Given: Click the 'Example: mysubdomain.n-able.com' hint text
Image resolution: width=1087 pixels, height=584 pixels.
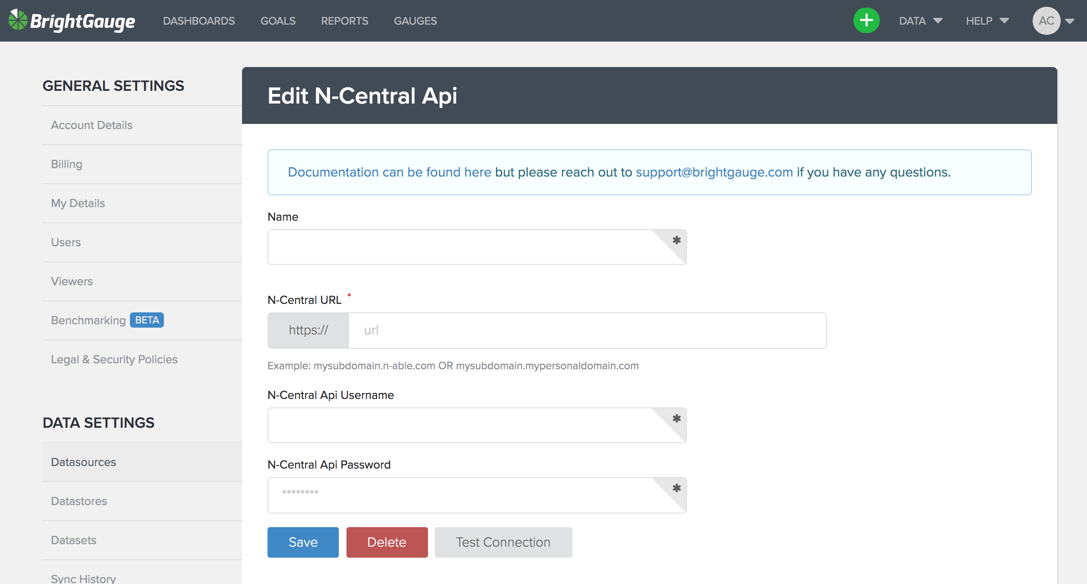Looking at the screenshot, I should (453, 366).
